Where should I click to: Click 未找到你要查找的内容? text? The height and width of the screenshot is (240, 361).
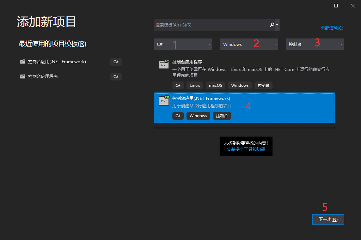pos(246,143)
